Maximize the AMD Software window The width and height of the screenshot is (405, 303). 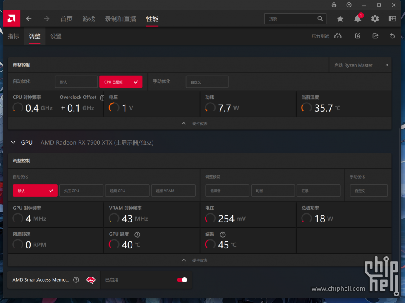(379, 5)
